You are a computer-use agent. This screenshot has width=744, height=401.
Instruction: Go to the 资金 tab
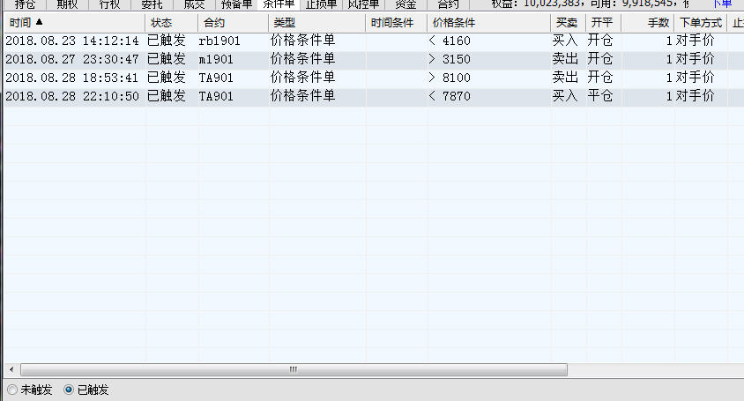tap(405, 4)
